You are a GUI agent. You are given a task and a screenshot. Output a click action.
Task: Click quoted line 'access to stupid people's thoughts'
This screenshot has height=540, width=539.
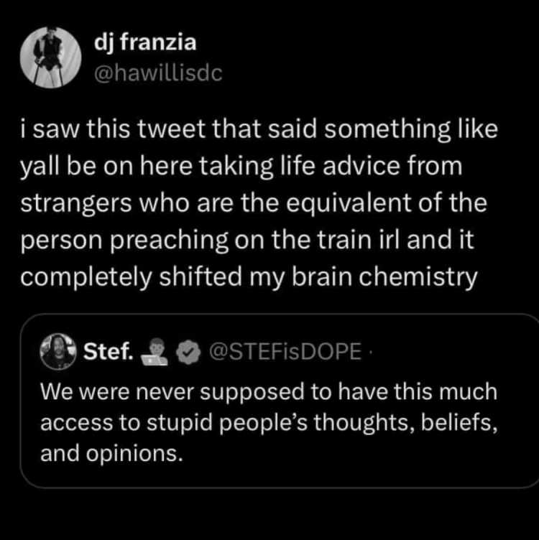coord(269,423)
